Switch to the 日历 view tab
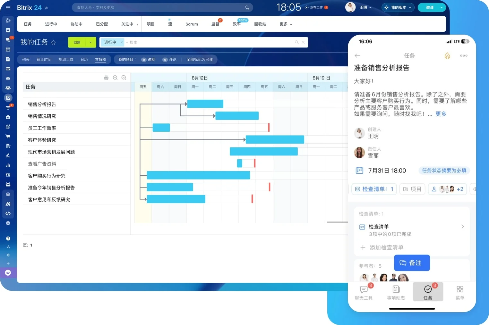489x325 pixels. point(84,60)
